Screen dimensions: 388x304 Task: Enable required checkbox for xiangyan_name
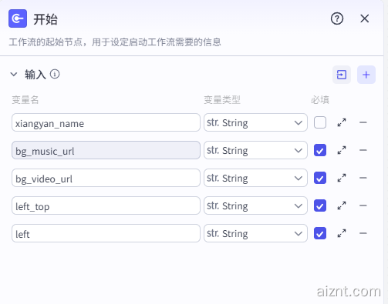pos(320,122)
